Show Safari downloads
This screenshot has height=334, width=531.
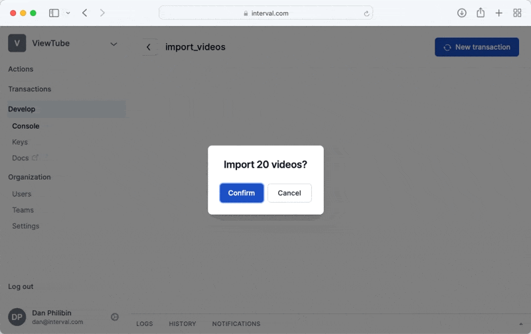coord(461,13)
